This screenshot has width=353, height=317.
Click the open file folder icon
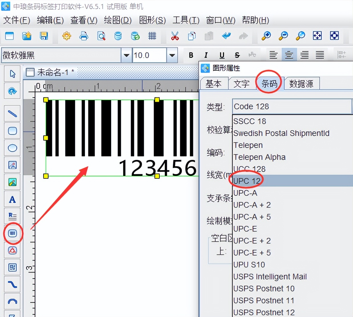(x=27, y=36)
